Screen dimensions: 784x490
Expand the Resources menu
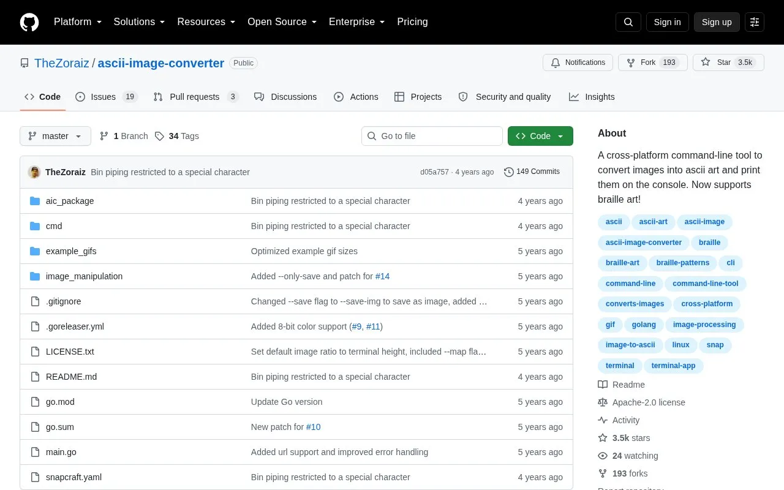206,22
